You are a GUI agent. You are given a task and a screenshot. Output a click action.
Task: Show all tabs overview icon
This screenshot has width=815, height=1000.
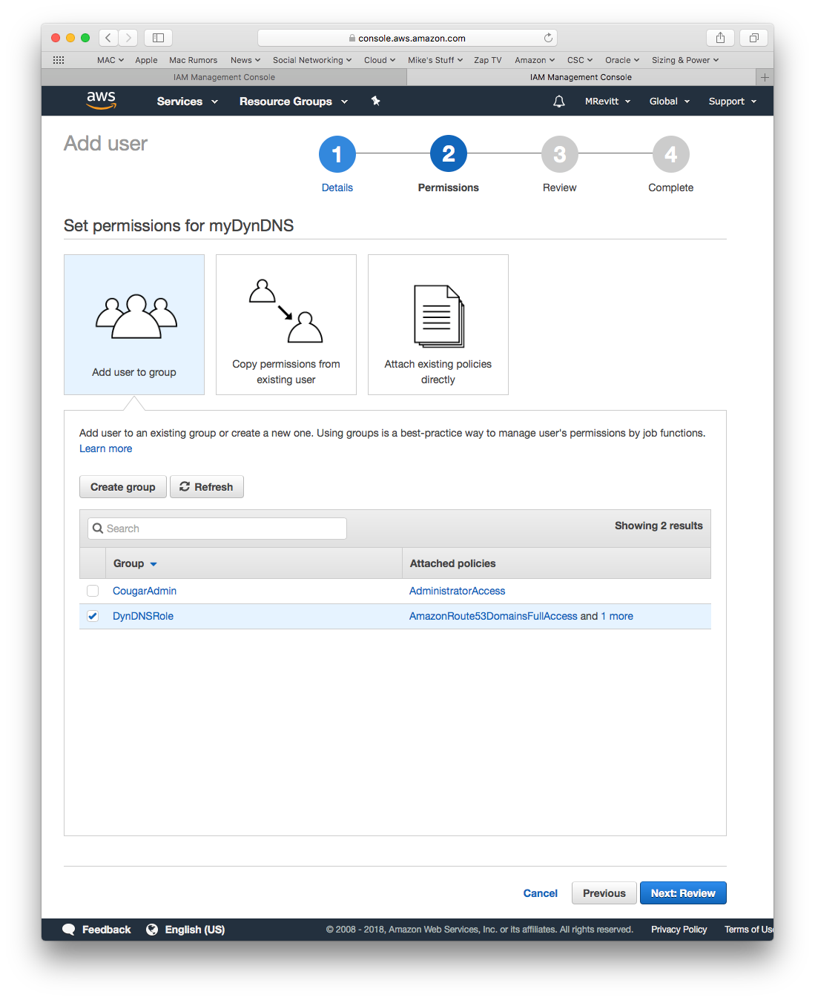tap(753, 38)
